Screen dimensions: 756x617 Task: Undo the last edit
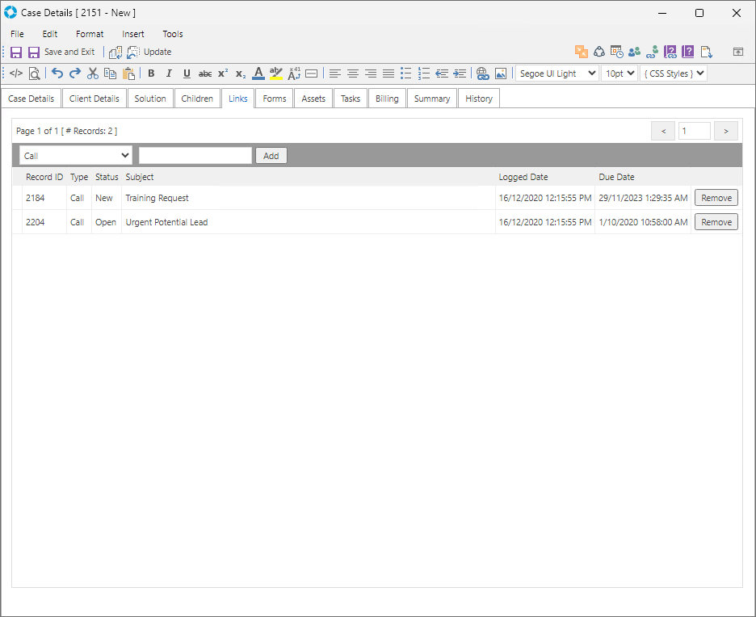(x=57, y=73)
